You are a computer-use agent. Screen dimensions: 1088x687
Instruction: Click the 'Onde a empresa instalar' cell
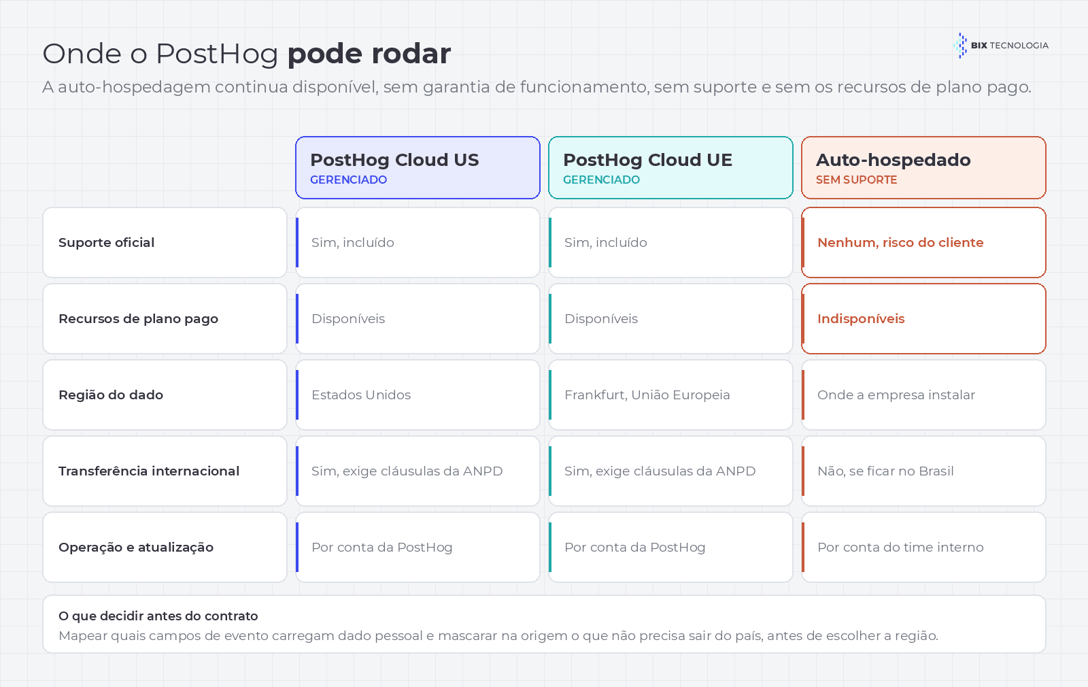point(923,395)
